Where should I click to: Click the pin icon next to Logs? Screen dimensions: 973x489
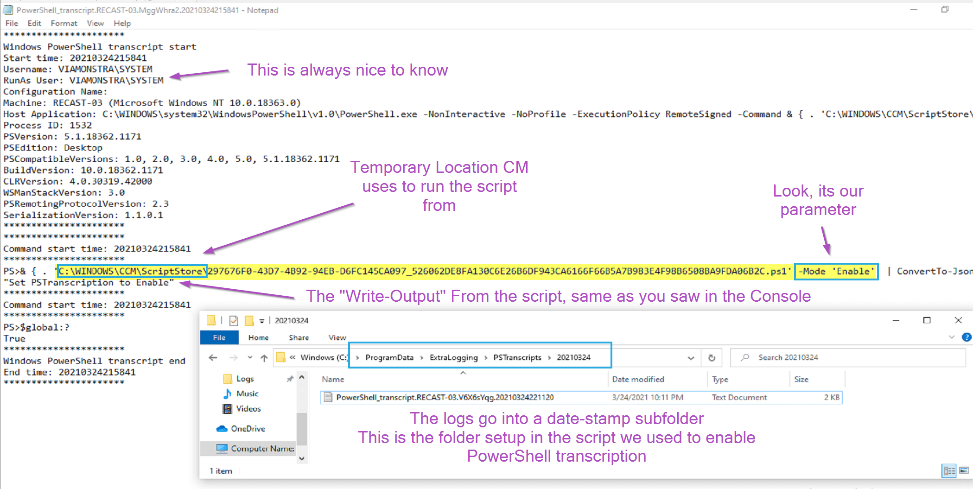click(x=290, y=379)
